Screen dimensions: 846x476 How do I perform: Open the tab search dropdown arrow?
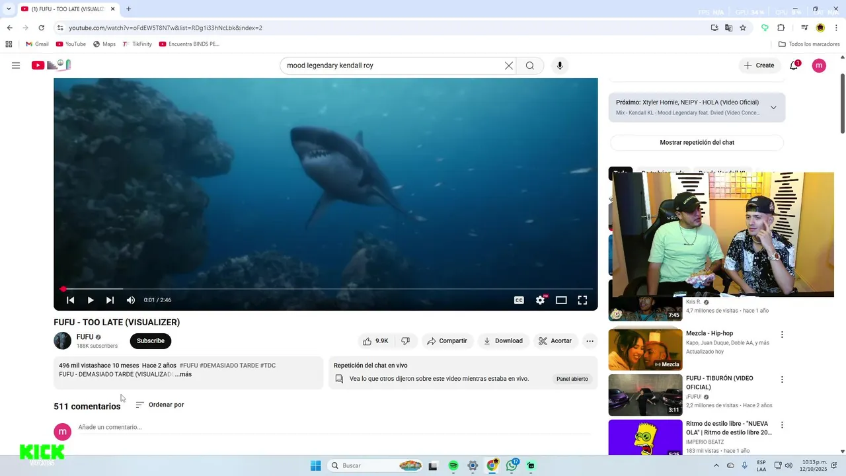tap(8, 9)
